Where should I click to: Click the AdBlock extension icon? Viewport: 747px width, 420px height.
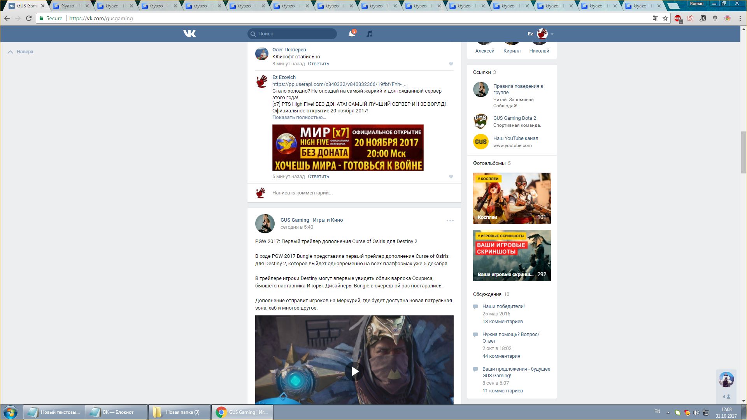tap(678, 18)
